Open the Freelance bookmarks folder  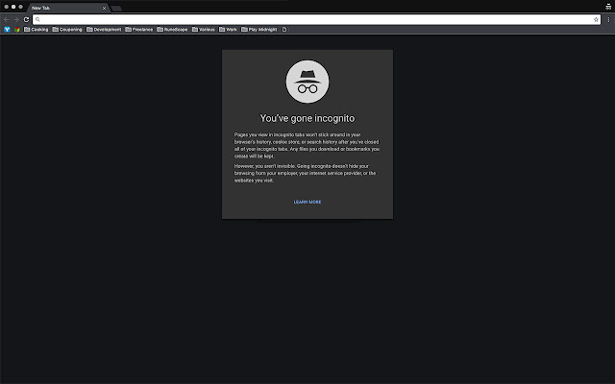pos(139,30)
